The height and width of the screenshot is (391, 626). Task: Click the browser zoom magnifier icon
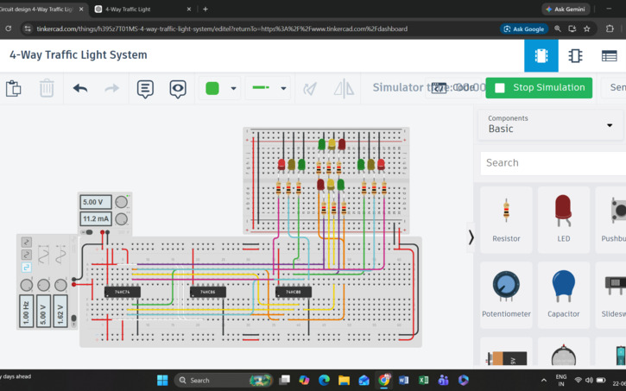click(x=557, y=28)
